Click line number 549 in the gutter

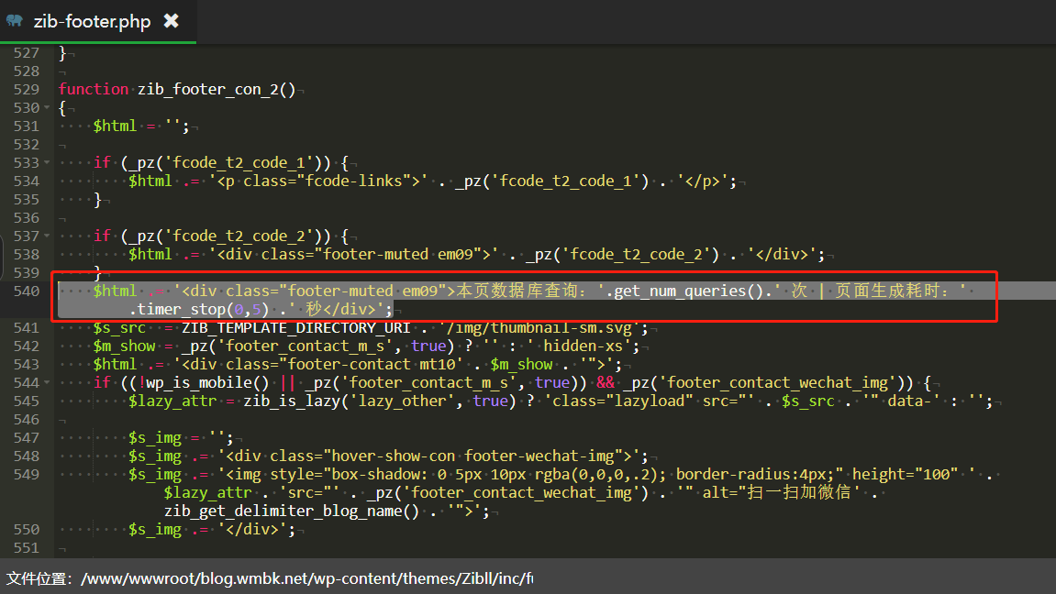point(27,474)
